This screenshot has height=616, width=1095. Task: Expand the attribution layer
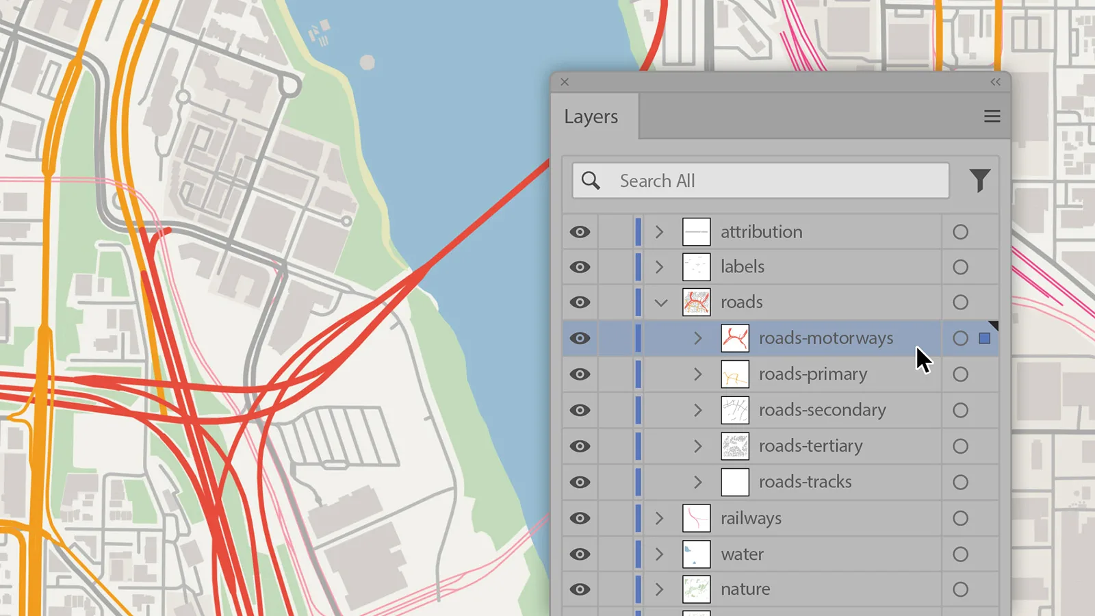coord(660,232)
